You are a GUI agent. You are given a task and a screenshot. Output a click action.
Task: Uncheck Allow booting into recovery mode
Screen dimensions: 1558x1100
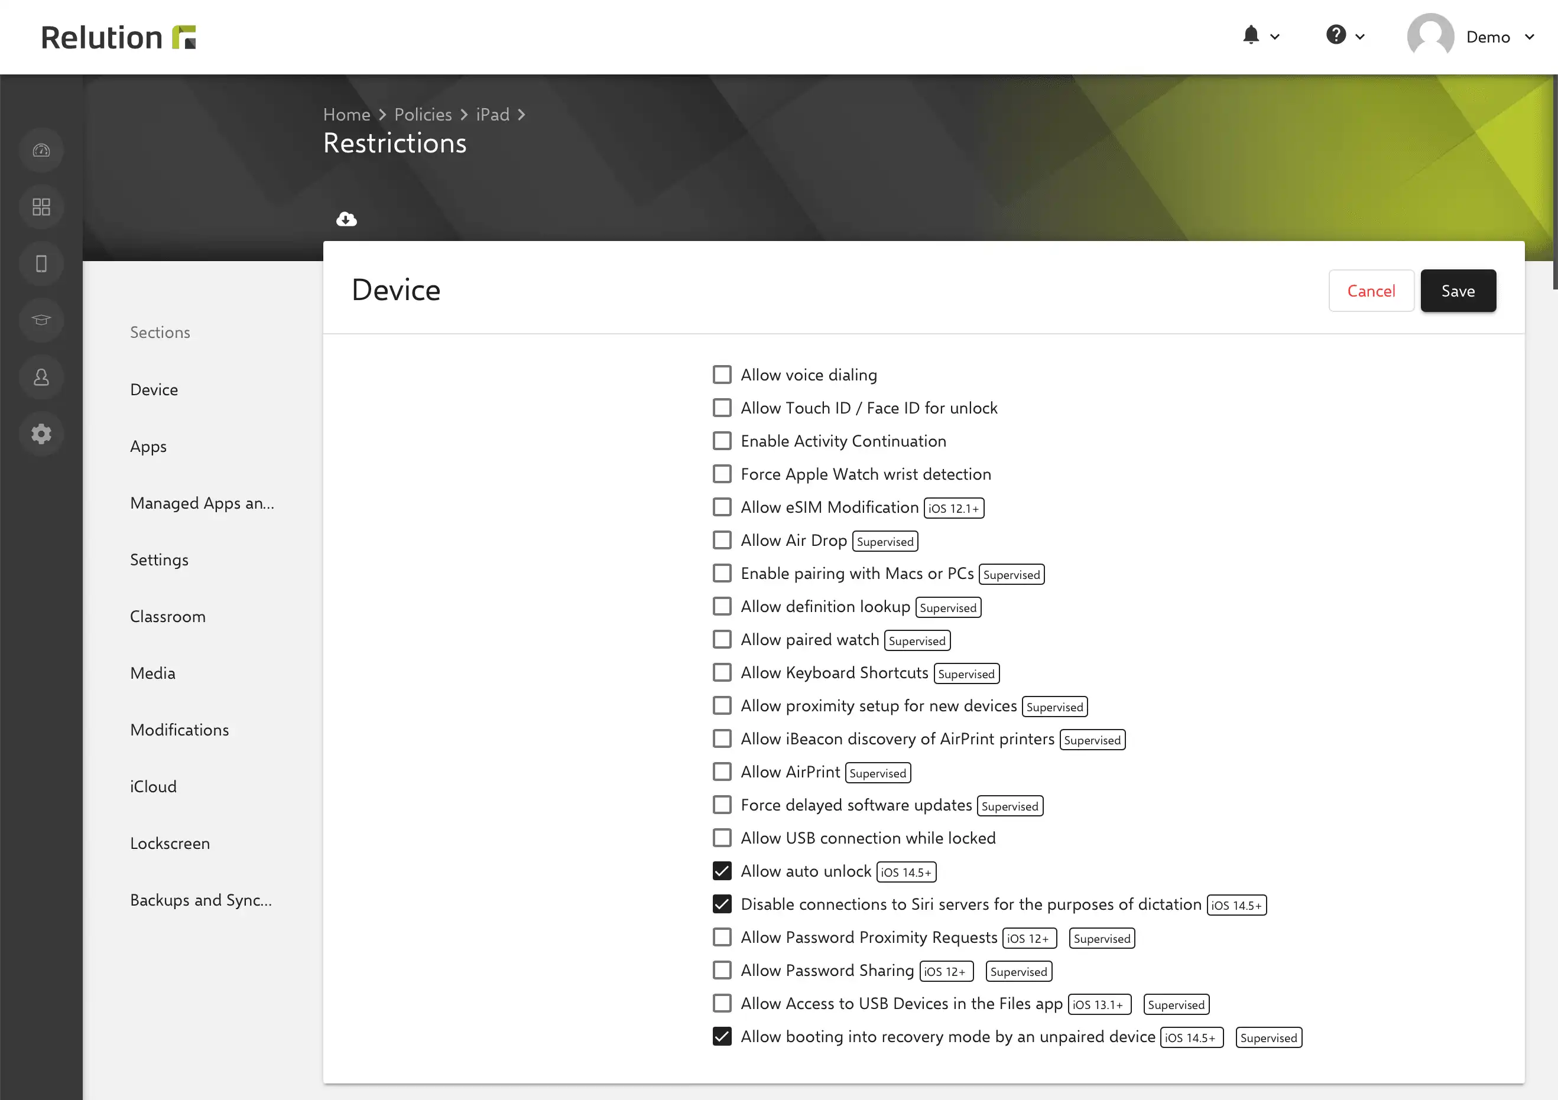coord(722,1036)
